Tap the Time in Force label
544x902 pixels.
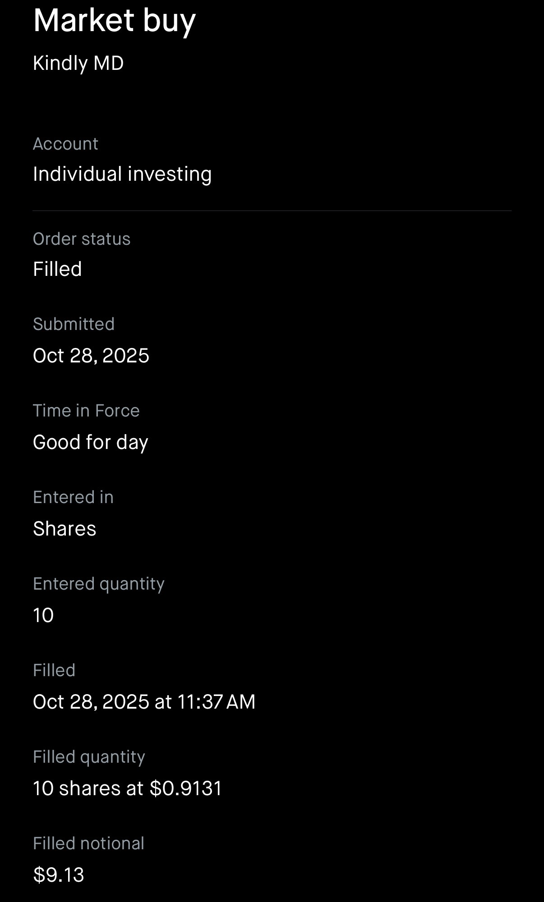point(86,411)
